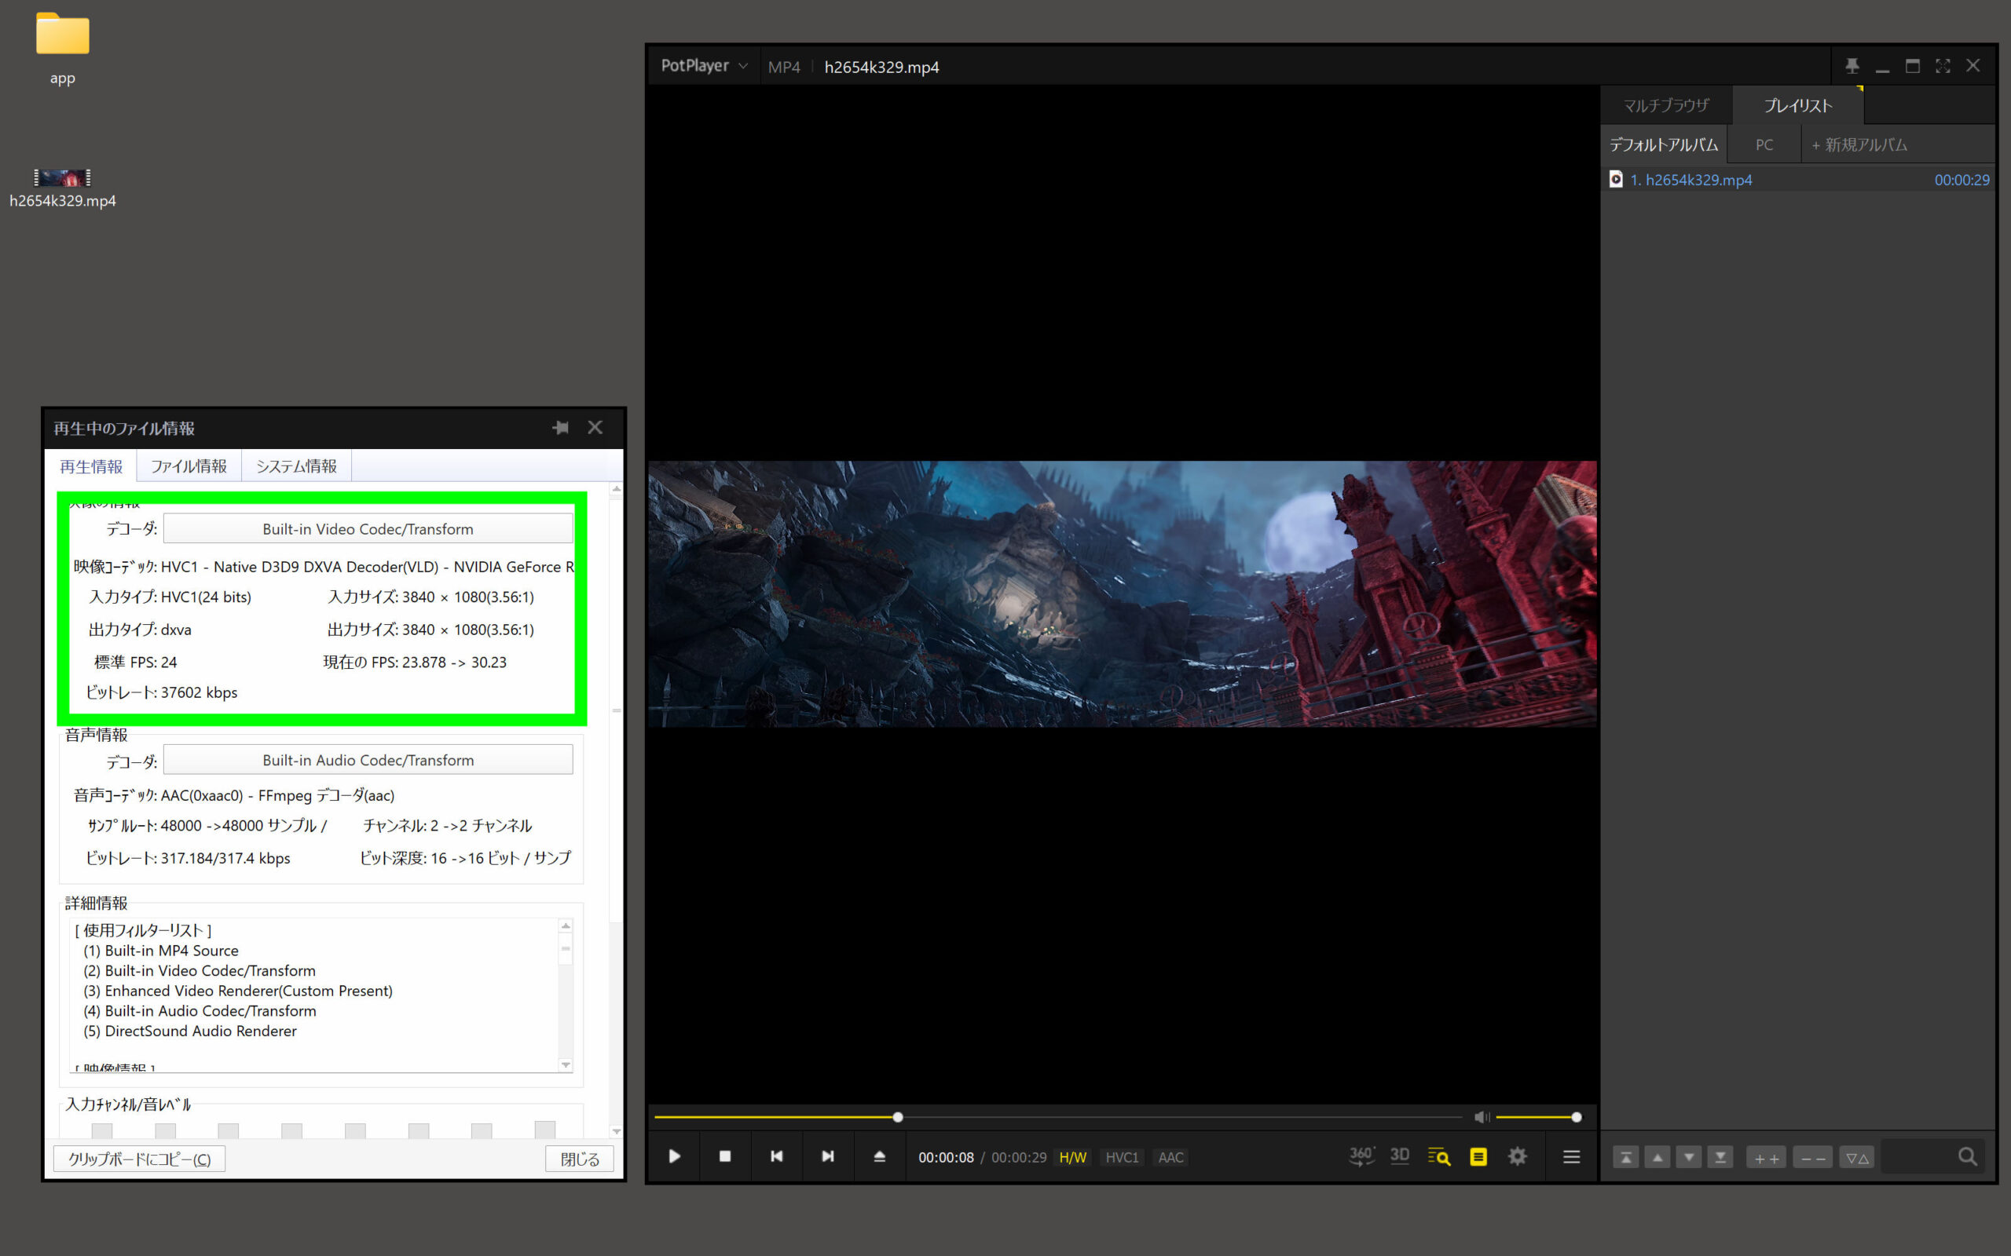Mute audio with the speaker icon
Viewport: 2011px width, 1256px height.
(x=1481, y=1117)
